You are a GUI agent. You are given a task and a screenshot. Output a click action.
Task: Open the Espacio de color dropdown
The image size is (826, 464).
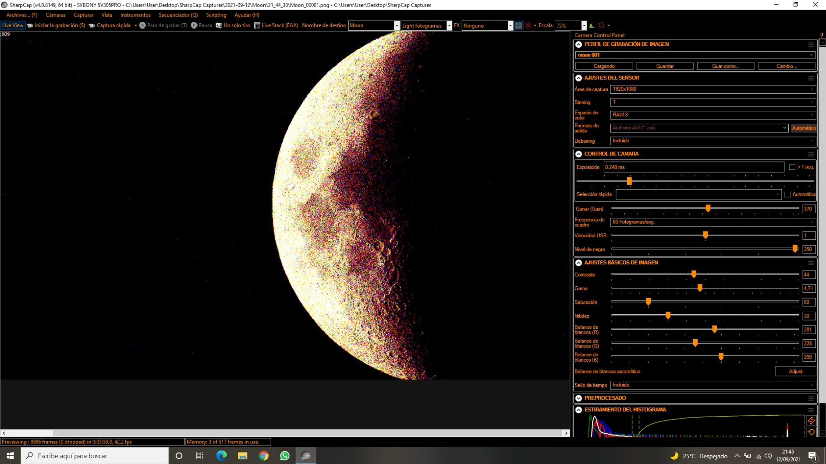click(x=713, y=115)
